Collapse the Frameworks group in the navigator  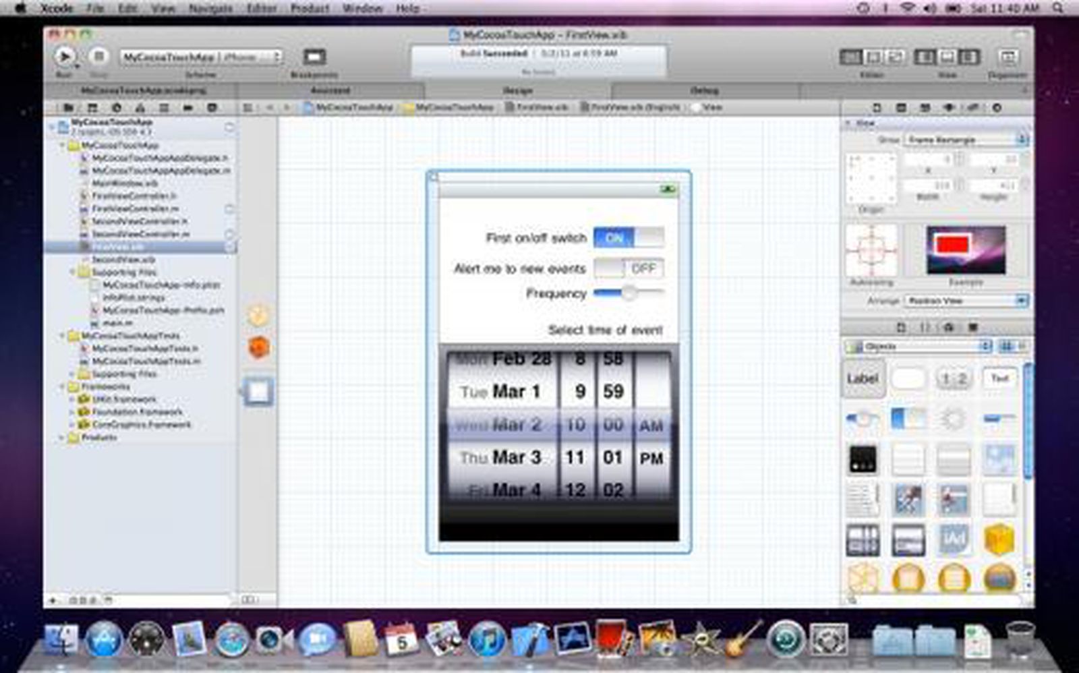point(62,386)
